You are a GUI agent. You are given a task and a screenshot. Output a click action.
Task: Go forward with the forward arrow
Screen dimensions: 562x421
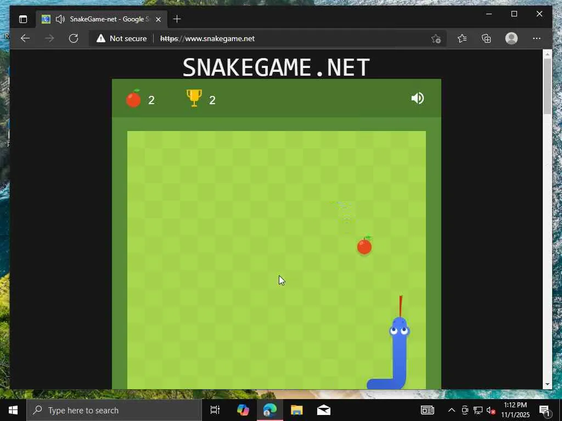[x=49, y=38]
